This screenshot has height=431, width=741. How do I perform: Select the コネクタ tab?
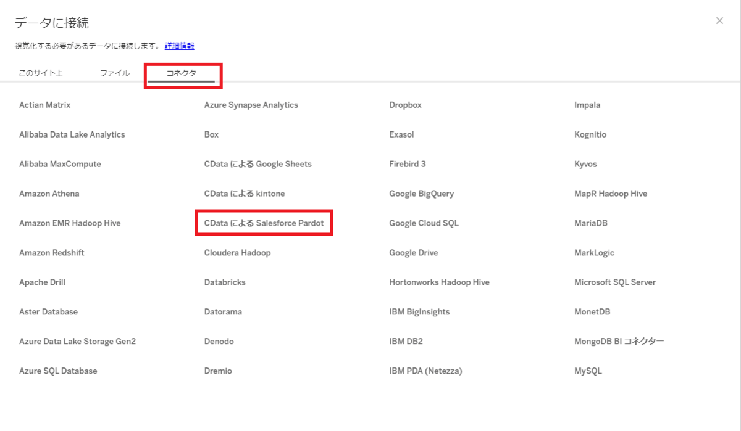(x=182, y=73)
